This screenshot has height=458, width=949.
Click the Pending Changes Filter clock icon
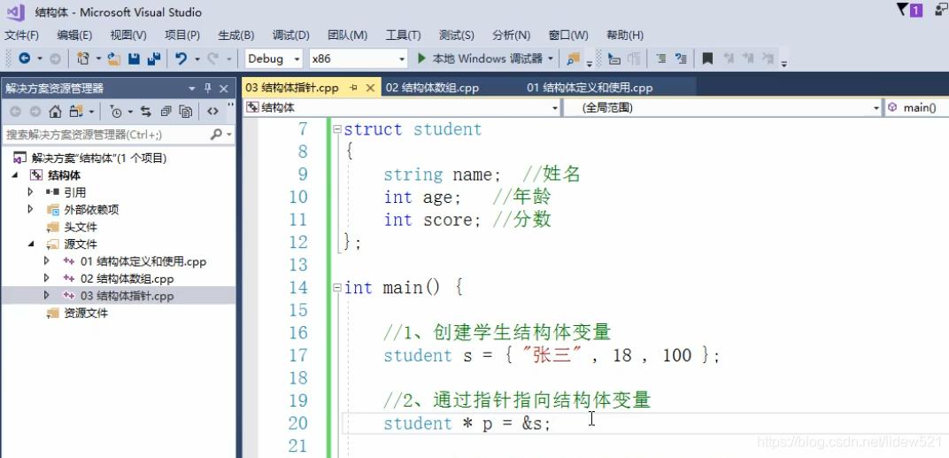tap(116, 111)
